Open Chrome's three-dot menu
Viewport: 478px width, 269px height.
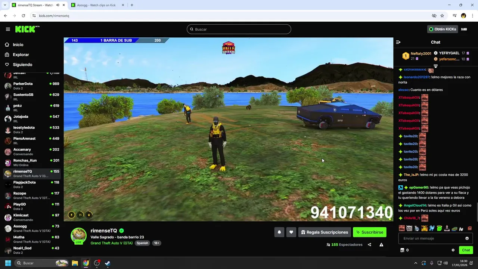(x=472, y=16)
